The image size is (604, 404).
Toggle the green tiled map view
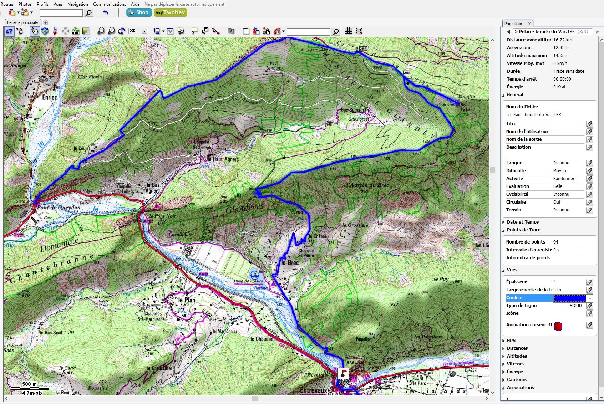(x=86, y=31)
